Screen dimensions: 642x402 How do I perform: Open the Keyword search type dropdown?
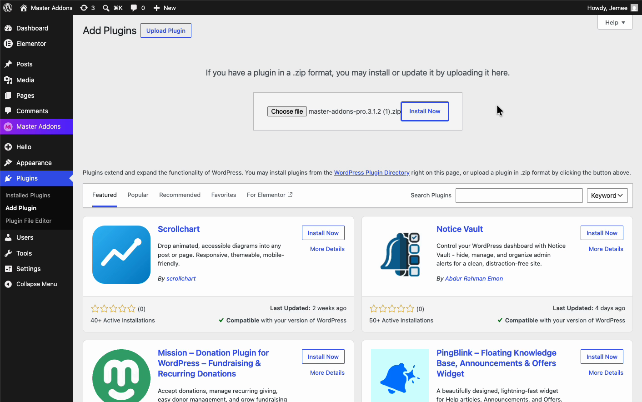click(x=607, y=196)
